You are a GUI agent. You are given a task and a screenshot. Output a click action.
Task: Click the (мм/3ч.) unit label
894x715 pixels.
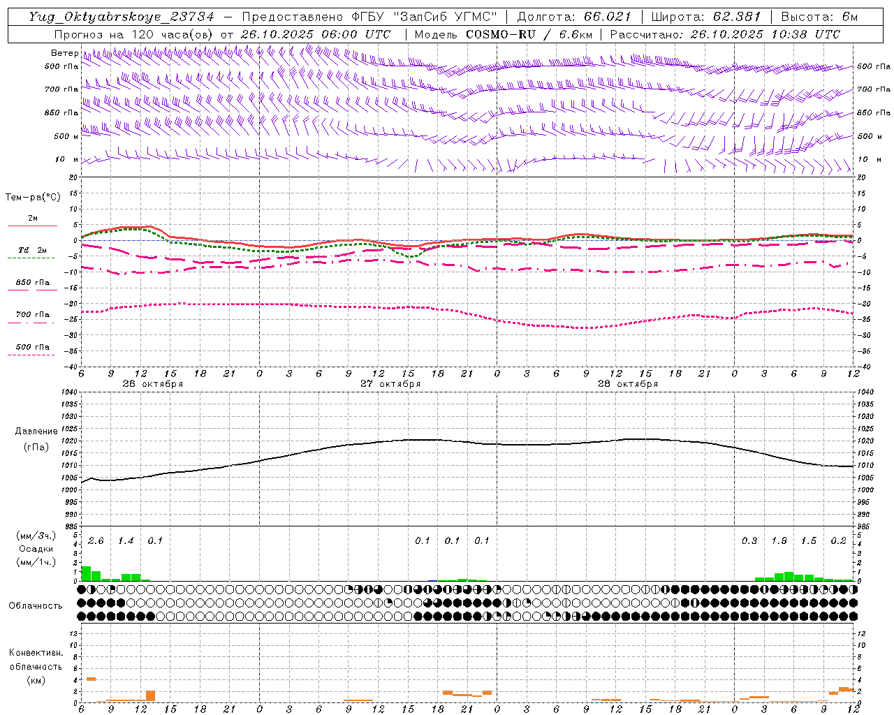coord(36,536)
